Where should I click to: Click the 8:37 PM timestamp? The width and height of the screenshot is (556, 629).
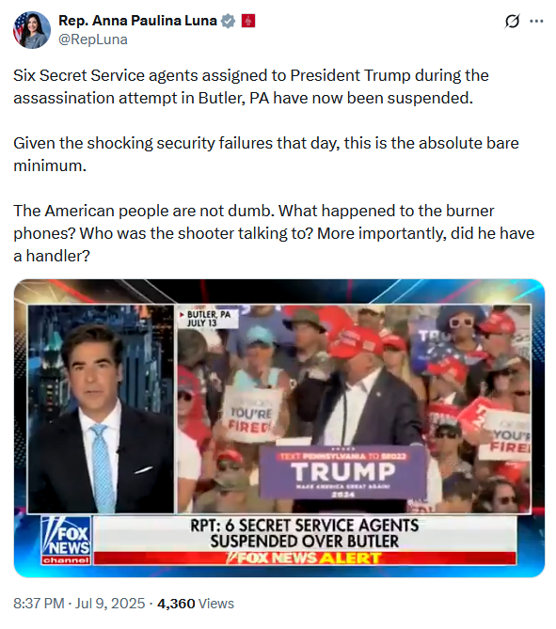tap(39, 603)
